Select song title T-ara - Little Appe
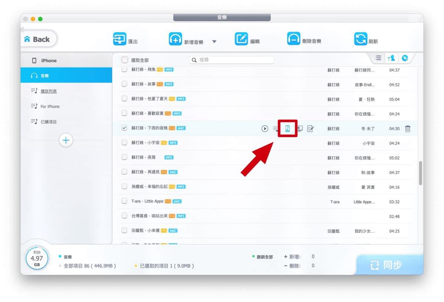The width and height of the screenshot is (444, 302). 147,201
